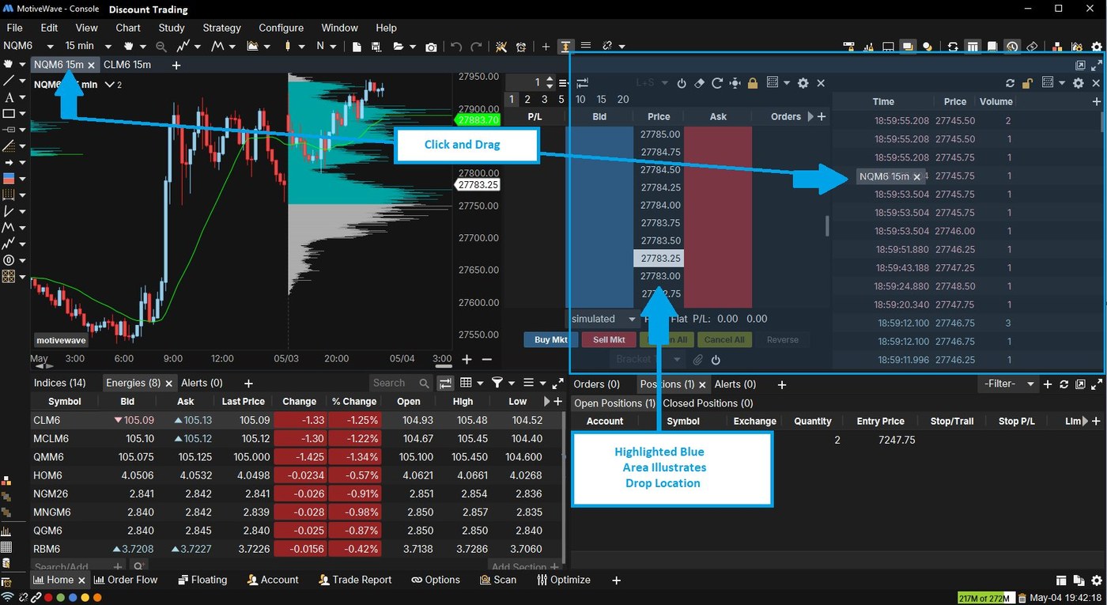Open the Configure menu
1107x605 pixels.
tap(281, 28)
